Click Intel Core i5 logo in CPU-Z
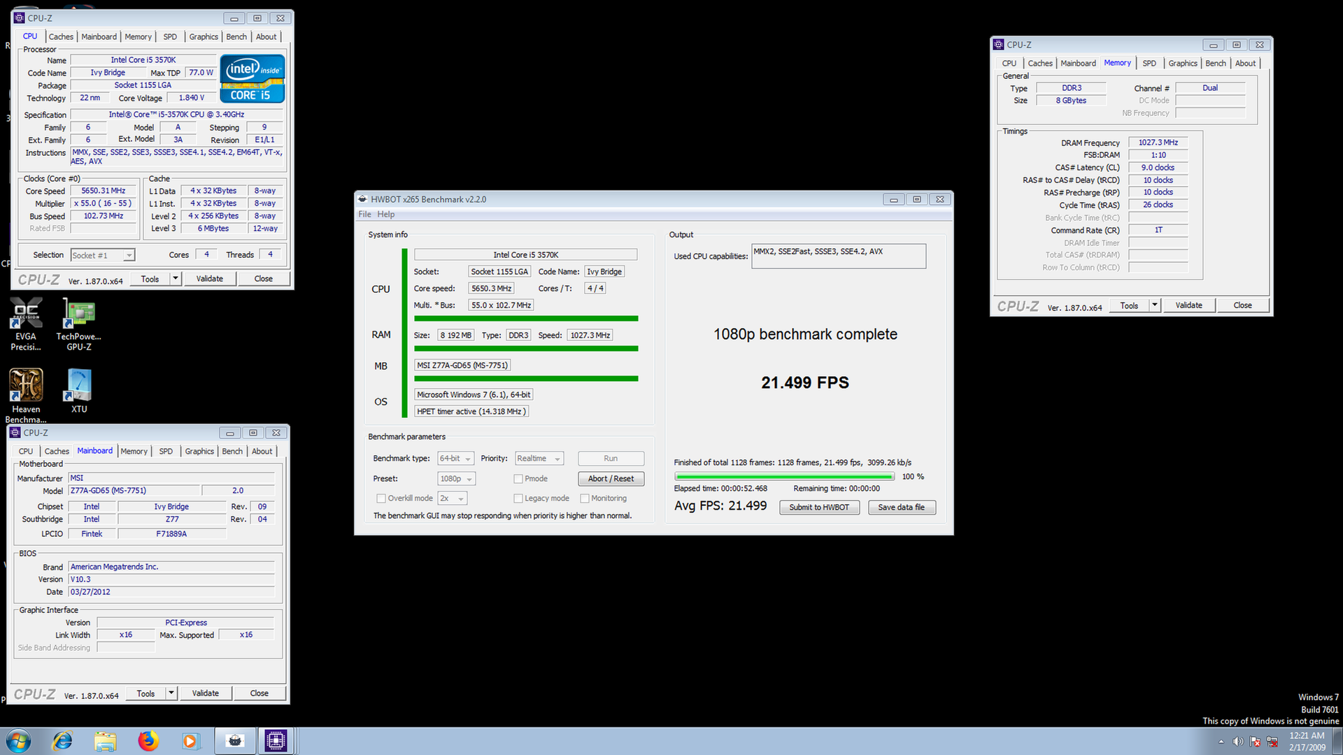1343x755 pixels. (253, 79)
